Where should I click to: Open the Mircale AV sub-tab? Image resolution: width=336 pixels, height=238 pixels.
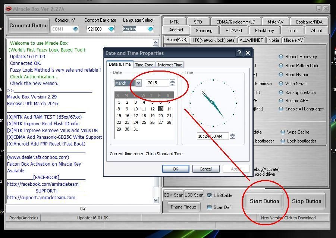[293, 40]
